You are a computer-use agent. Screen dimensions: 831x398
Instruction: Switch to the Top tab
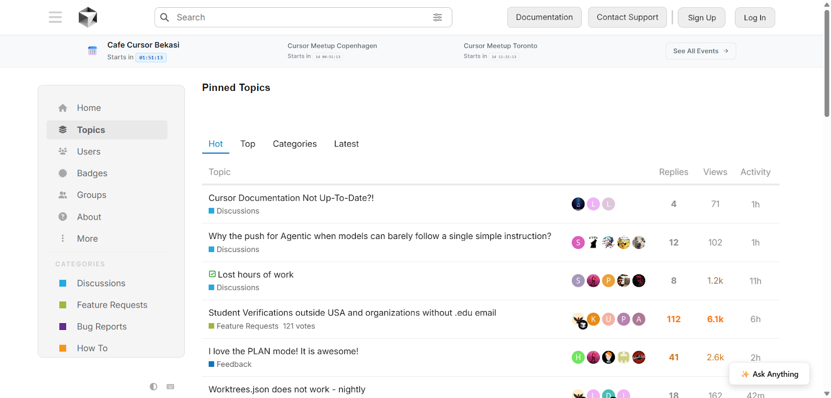click(x=248, y=144)
